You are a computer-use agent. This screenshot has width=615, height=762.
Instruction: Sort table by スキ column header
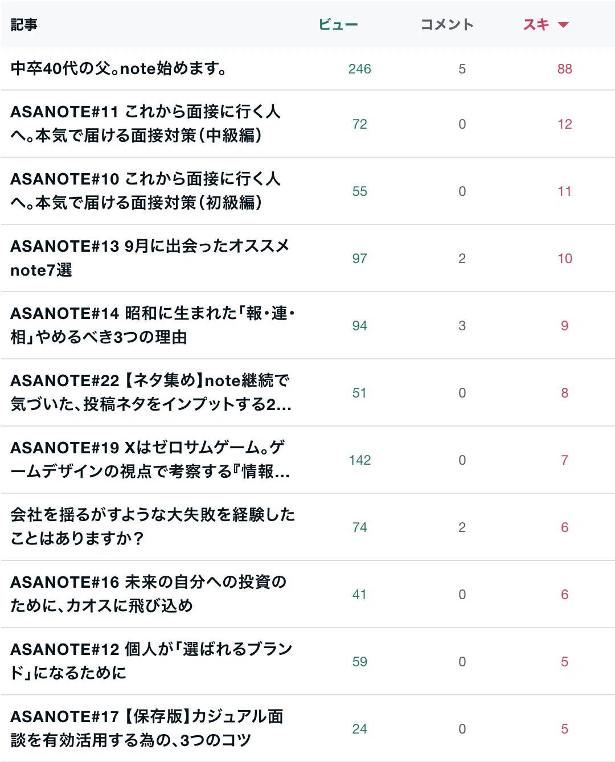pyautogui.click(x=536, y=24)
